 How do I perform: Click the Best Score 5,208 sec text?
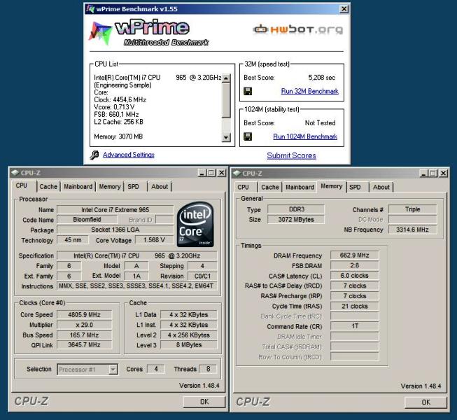click(x=322, y=78)
